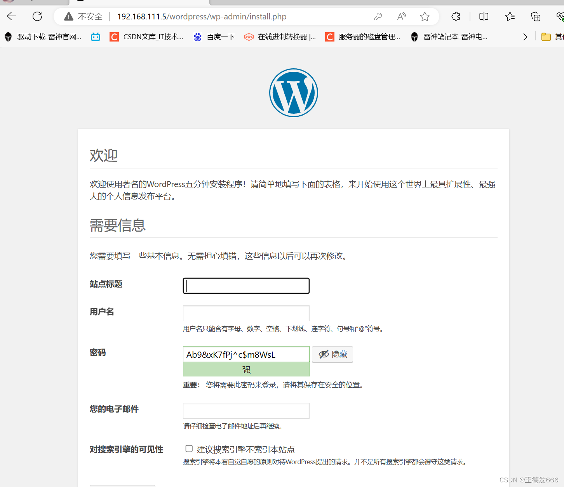This screenshot has height=487, width=564.
Task: Open the 在线进制转换器 bookmark
Action: (280, 37)
